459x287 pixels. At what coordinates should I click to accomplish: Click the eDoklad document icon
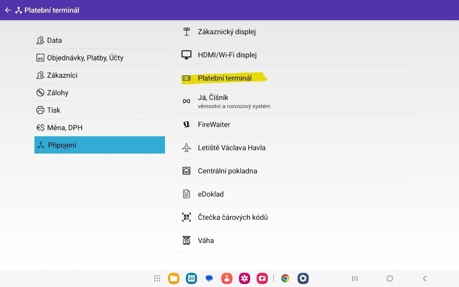pyautogui.click(x=187, y=194)
